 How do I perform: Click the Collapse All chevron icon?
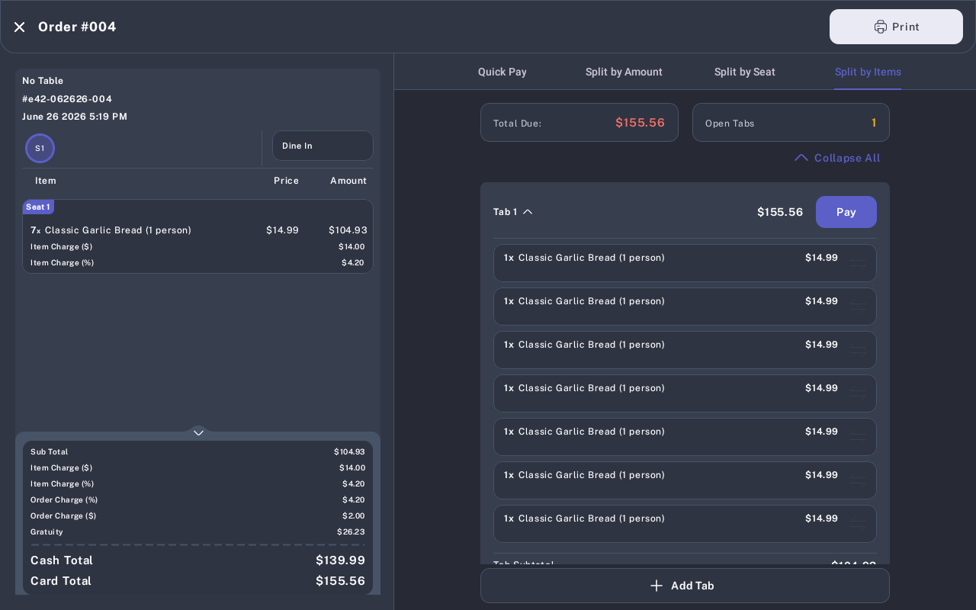[x=801, y=158]
